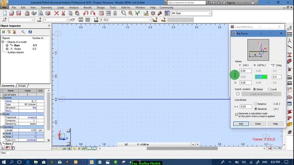Expand the Node 1 property row

(x=4, y=133)
